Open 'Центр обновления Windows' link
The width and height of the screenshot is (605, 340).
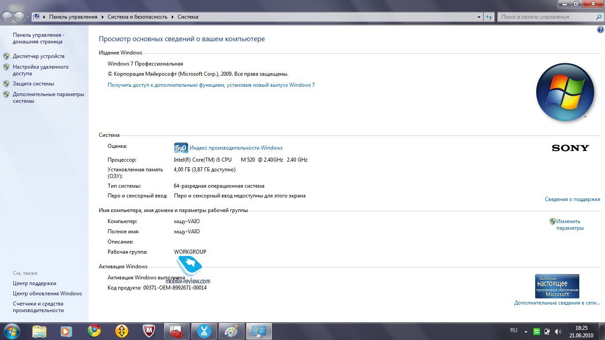tap(47, 294)
